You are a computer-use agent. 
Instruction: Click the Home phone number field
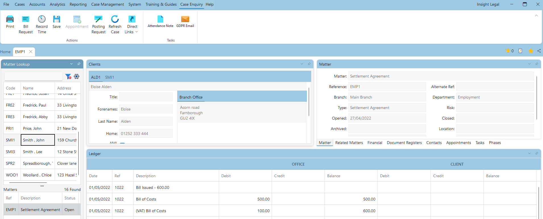(146, 134)
